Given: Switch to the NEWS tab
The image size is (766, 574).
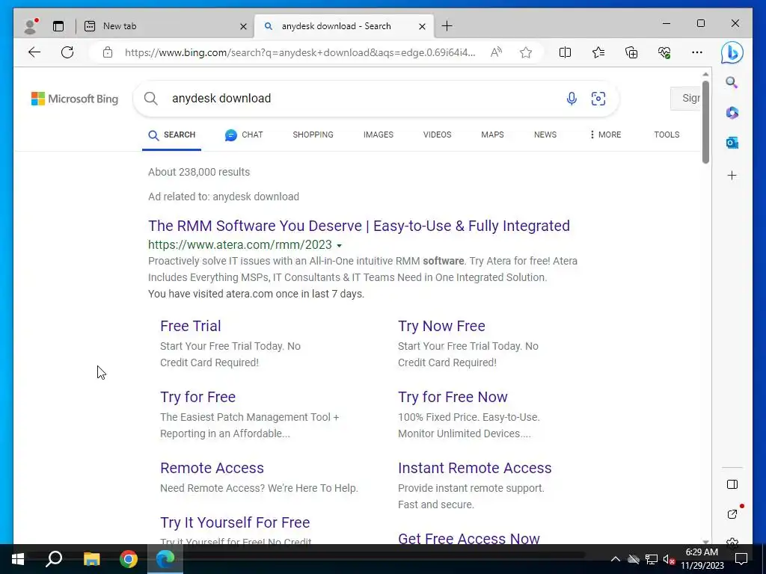Looking at the screenshot, I should click(x=545, y=135).
